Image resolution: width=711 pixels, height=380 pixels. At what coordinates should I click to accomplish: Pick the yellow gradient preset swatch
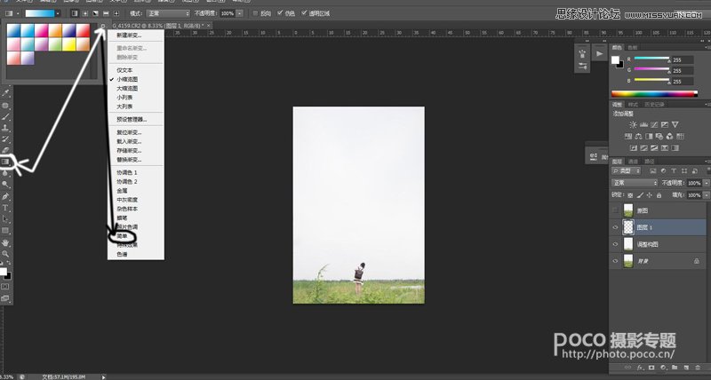[x=69, y=44]
